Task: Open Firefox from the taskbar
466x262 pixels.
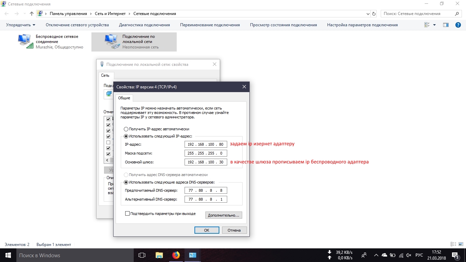Action: [x=176, y=255]
